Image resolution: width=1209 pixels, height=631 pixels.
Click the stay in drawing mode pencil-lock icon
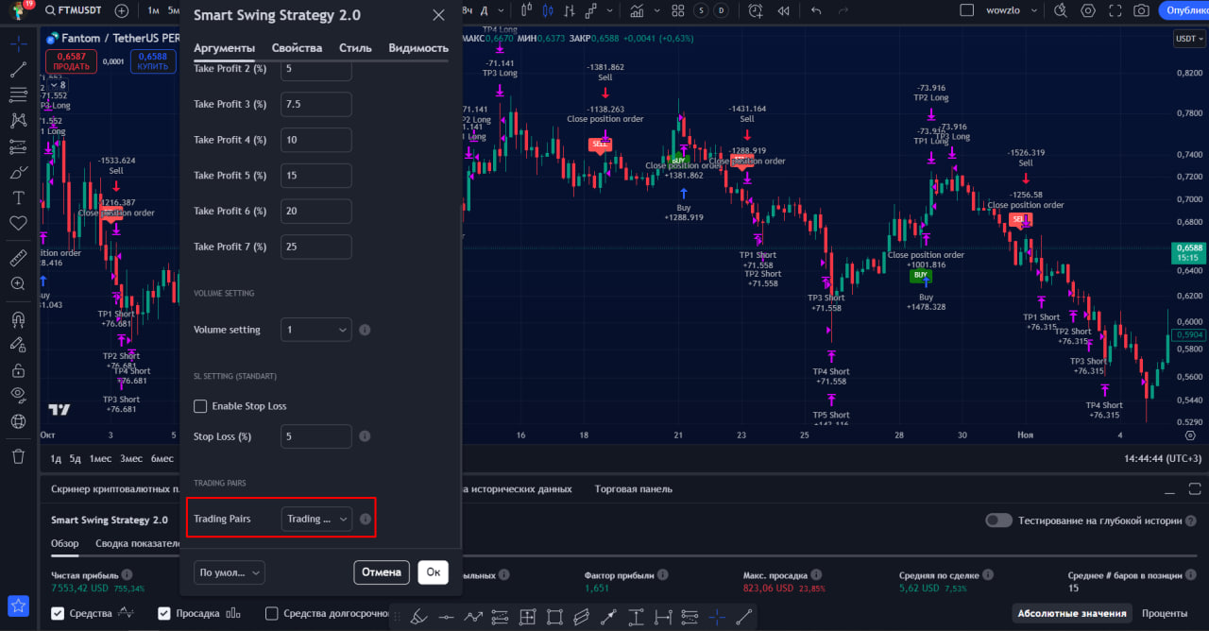(18, 344)
